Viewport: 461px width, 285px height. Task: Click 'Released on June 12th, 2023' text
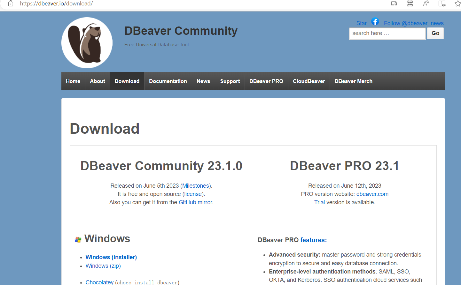click(x=345, y=186)
